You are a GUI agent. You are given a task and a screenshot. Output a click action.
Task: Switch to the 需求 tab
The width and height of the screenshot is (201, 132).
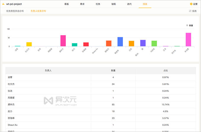click(x=82, y=4)
